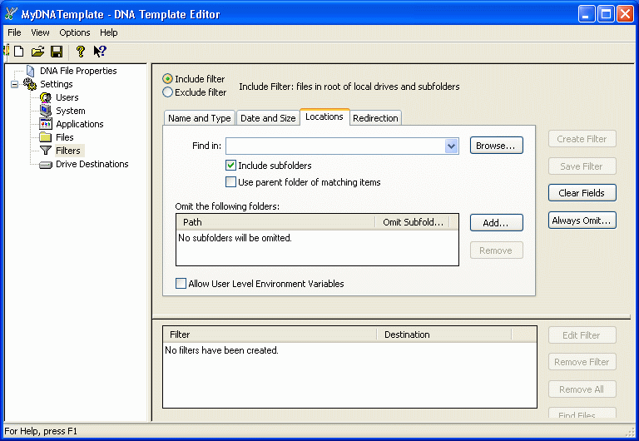Open Drive Destinations from the tree
The width and height of the screenshot is (639, 441).
coord(92,164)
